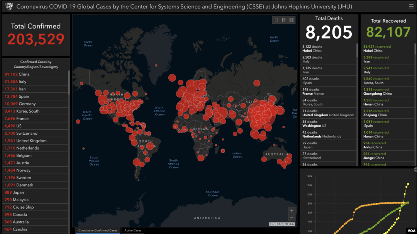Select the 602 deaths Spain entry

328,81
